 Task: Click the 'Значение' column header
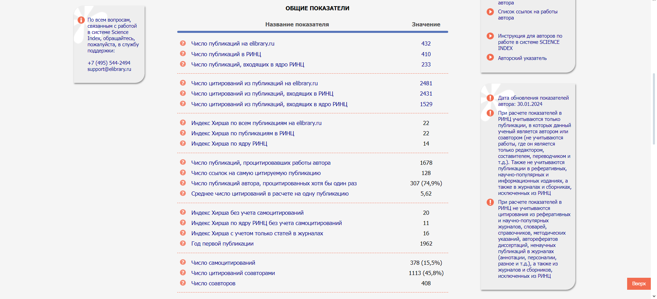point(426,24)
